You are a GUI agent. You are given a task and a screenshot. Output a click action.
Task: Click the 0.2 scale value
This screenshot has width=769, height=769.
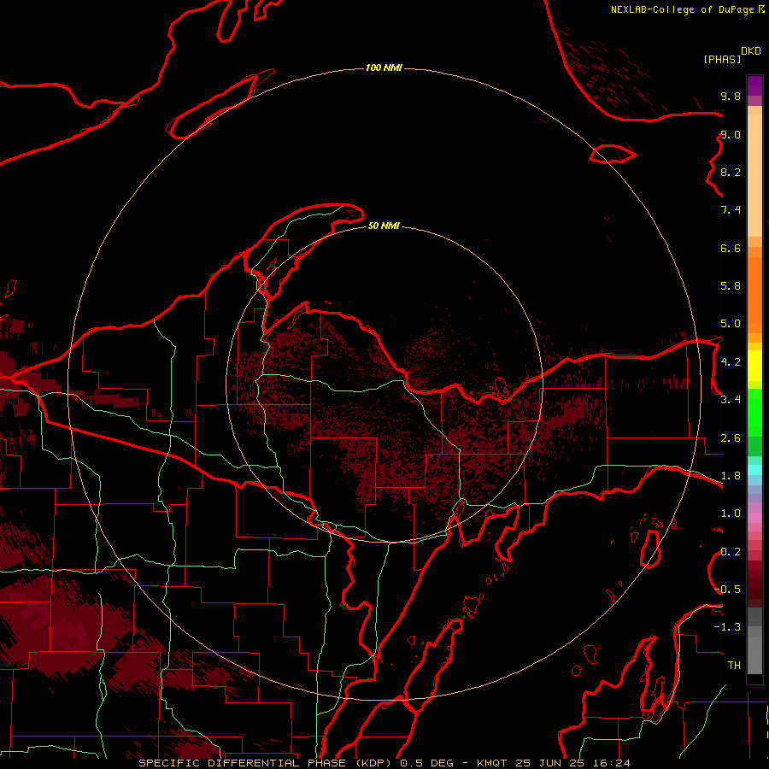point(731,552)
